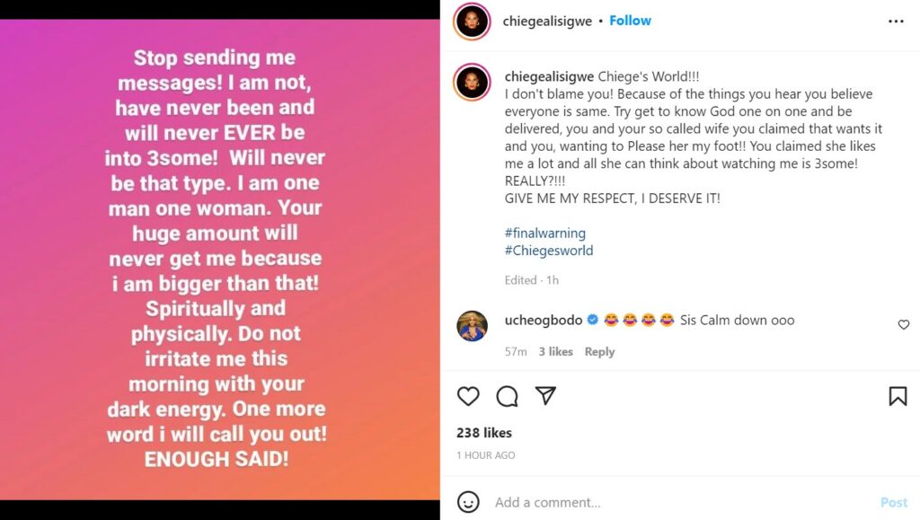Open comments via speech bubble icon
This screenshot has height=520, width=920.
click(x=507, y=396)
